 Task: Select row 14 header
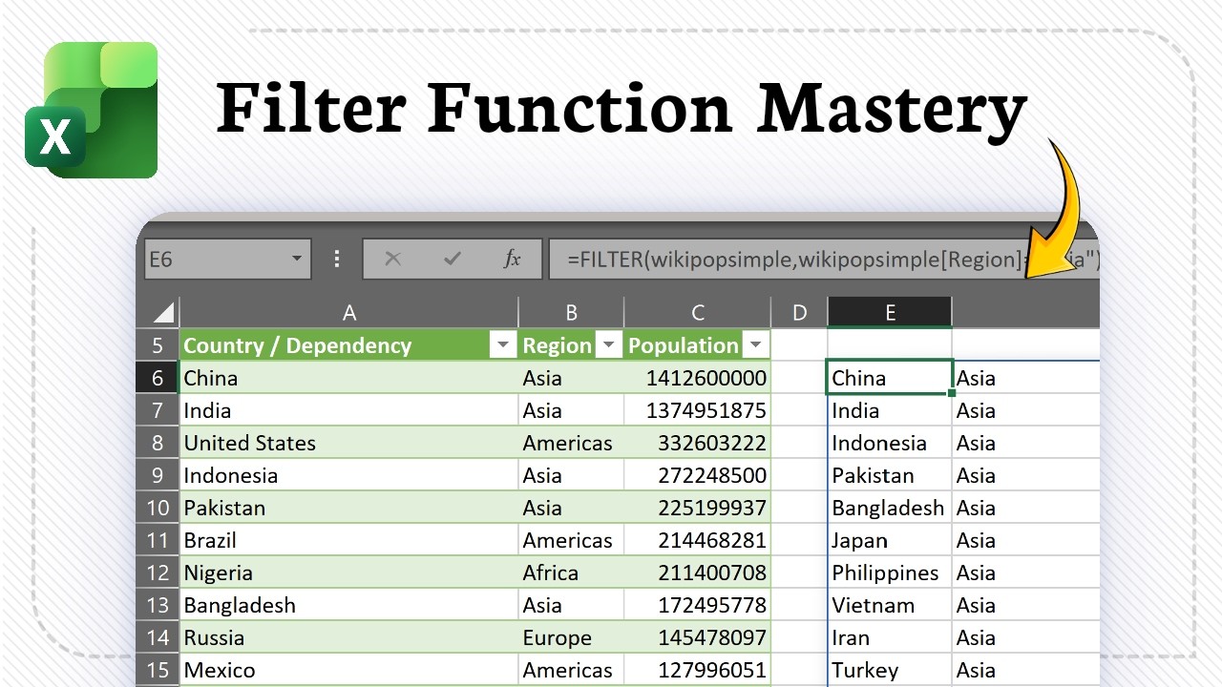(158, 637)
